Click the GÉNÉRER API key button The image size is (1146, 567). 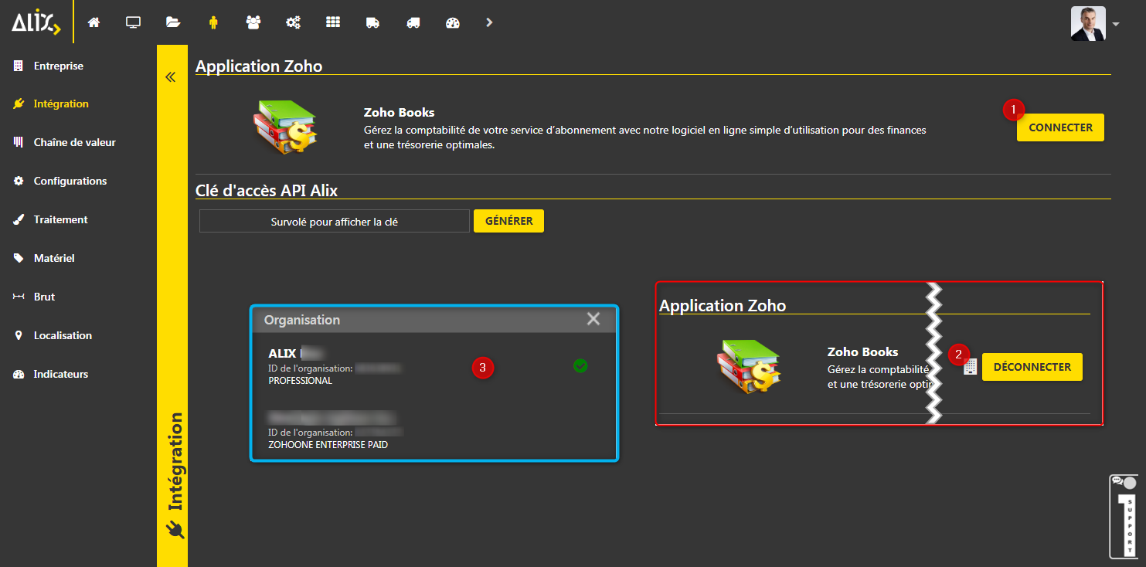coord(508,221)
